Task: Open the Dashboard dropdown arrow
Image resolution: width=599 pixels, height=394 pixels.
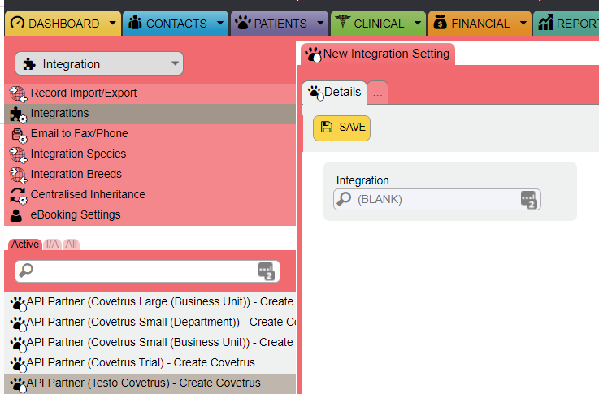Action: [x=111, y=24]
